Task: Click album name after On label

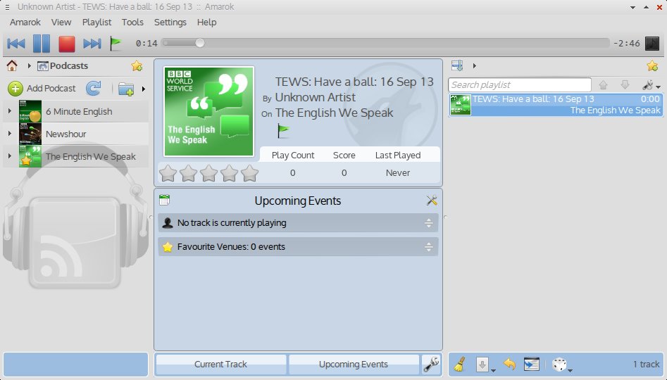Action: click(334, 113)
